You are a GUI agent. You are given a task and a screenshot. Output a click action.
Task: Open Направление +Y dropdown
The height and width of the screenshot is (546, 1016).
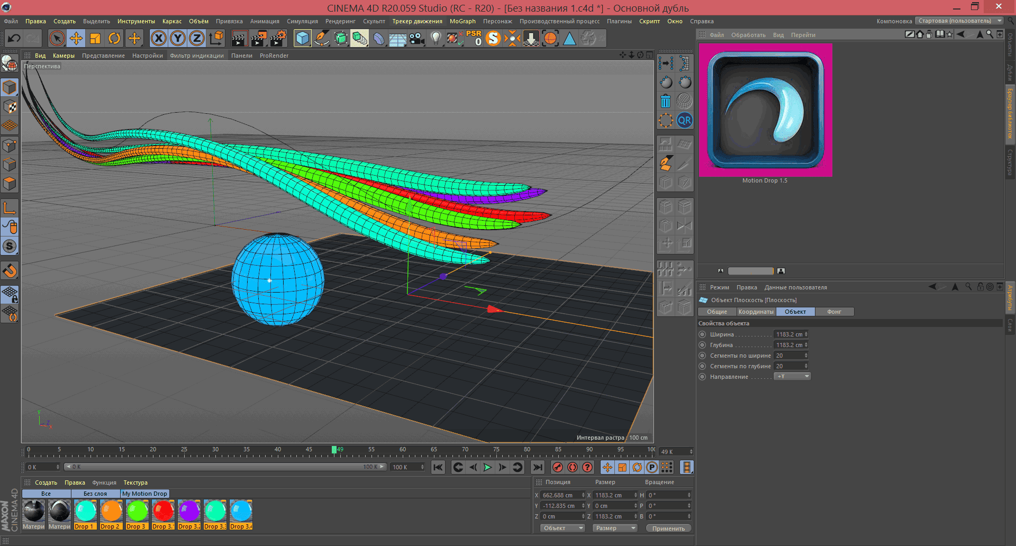[x=792, y=376]
